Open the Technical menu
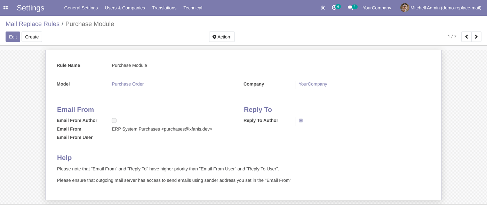Screen dimensions: 487x205 [193, 8]
